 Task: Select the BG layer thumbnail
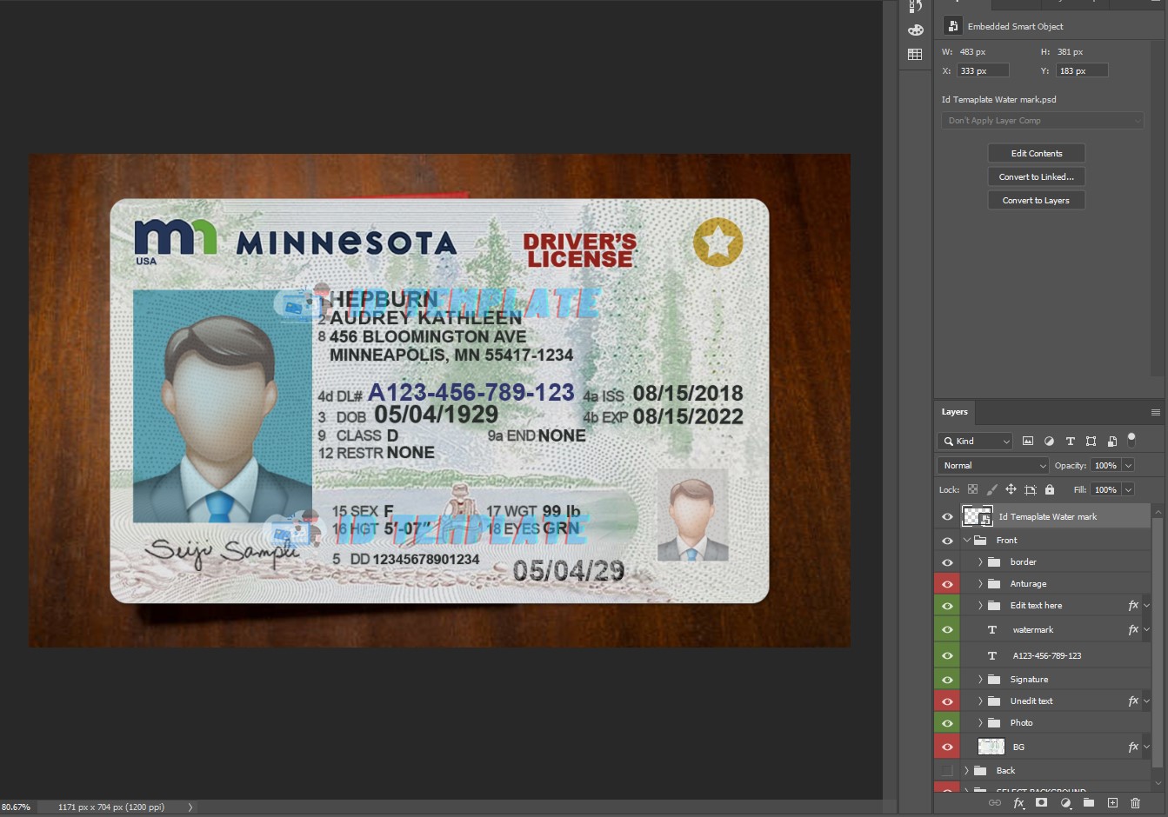point(991,747)
